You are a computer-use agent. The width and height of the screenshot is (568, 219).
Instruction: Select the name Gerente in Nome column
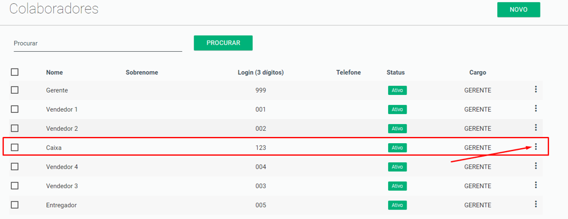[57, 90]
